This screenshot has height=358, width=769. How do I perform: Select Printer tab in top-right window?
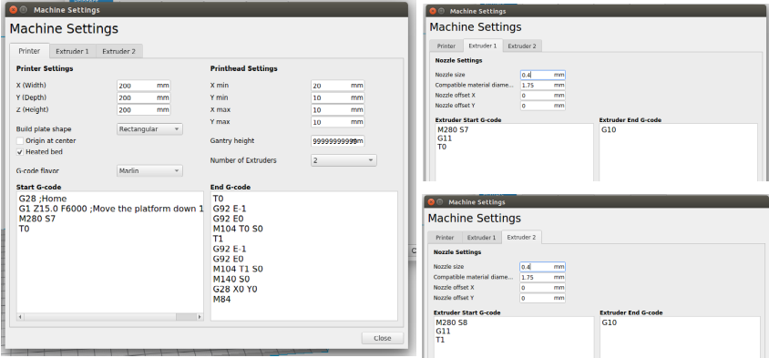446,46
